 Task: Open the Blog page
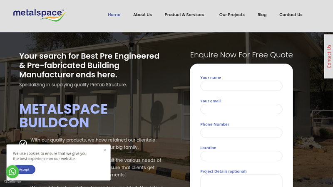262,15
